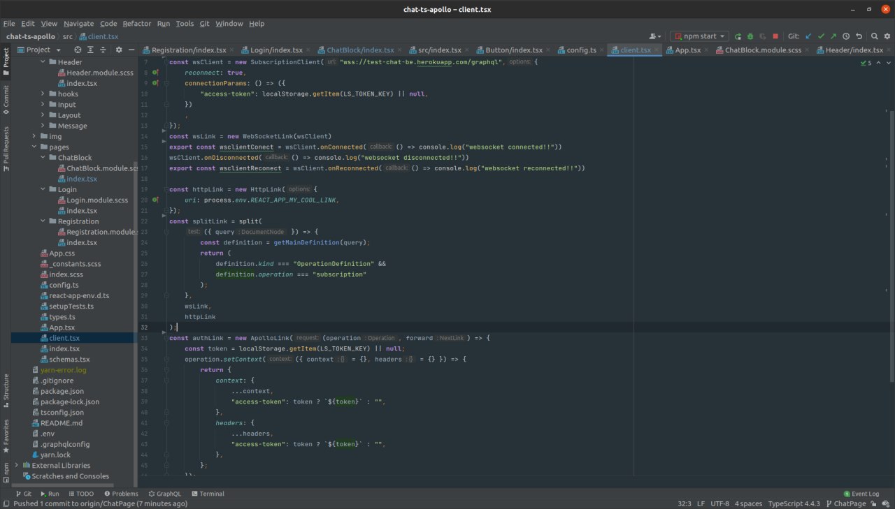895x509 pixels.
Task: Click Collapse All icon in Project panel
Action: coord(103,50)
